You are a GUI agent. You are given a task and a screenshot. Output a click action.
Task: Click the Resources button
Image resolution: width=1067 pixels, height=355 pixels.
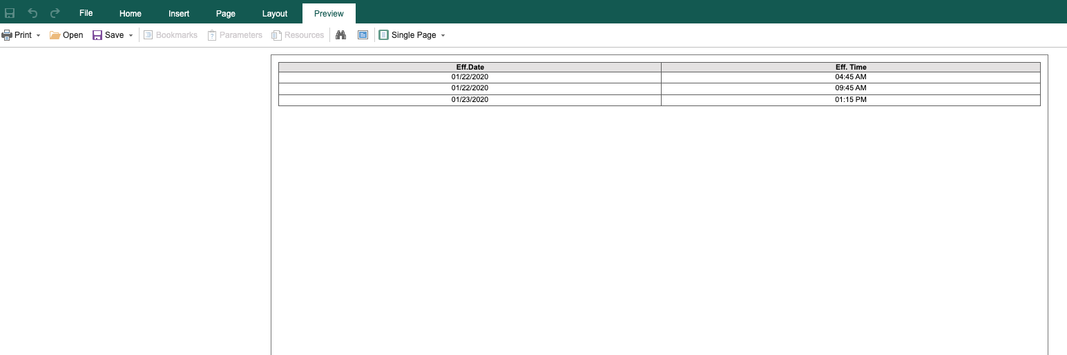pyautogui.click(x=298, y=35)
